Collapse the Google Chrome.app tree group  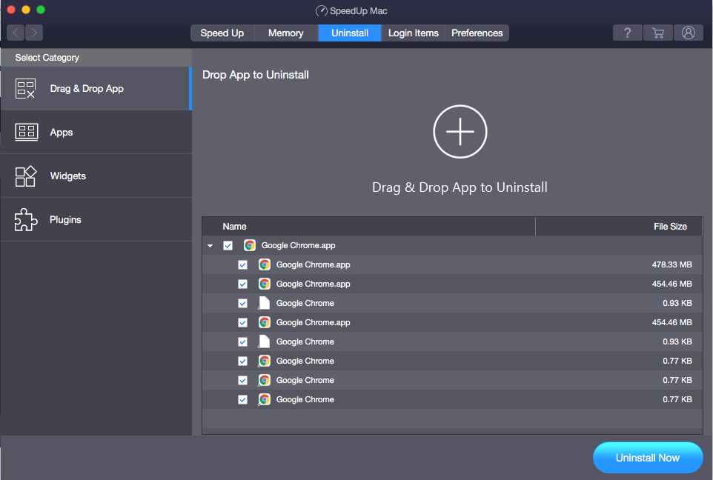coord(210,245)
